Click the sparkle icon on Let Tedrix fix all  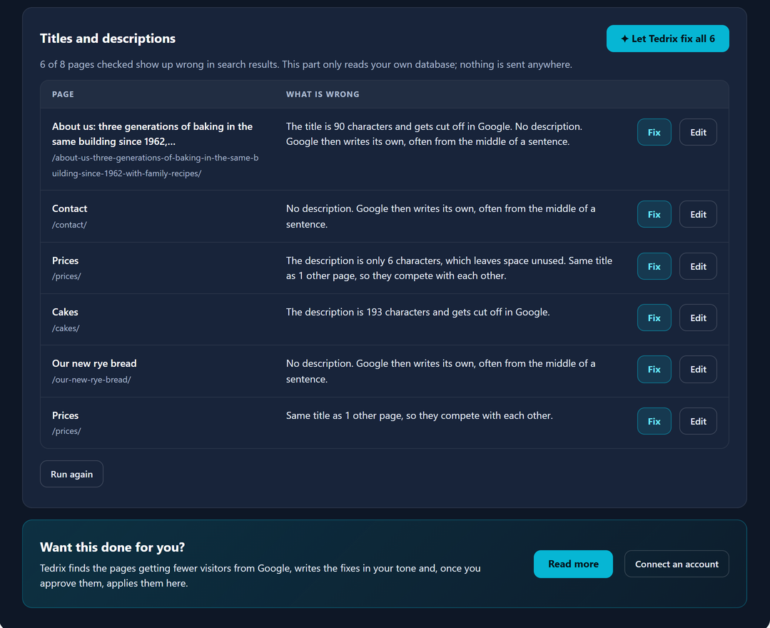[x=624, y=39]
